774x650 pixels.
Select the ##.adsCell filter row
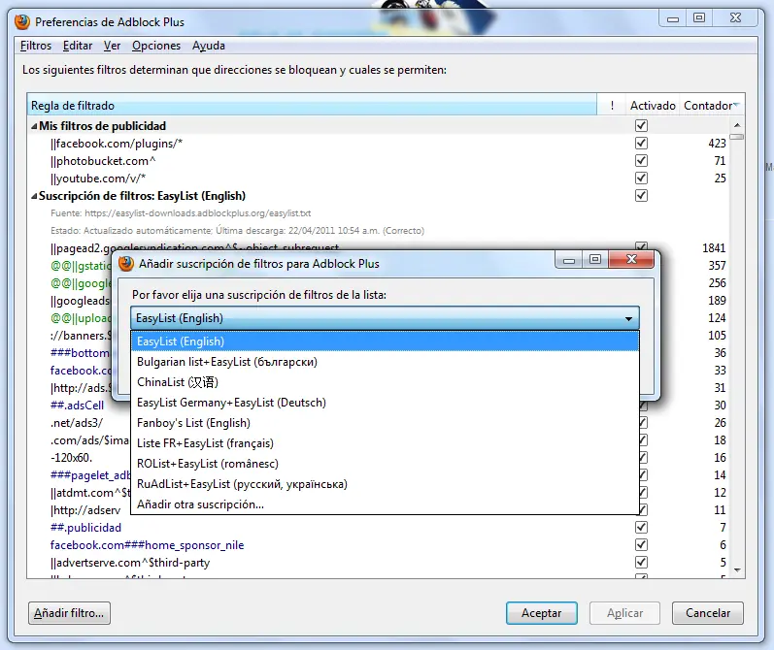click(x=77, y=406)
